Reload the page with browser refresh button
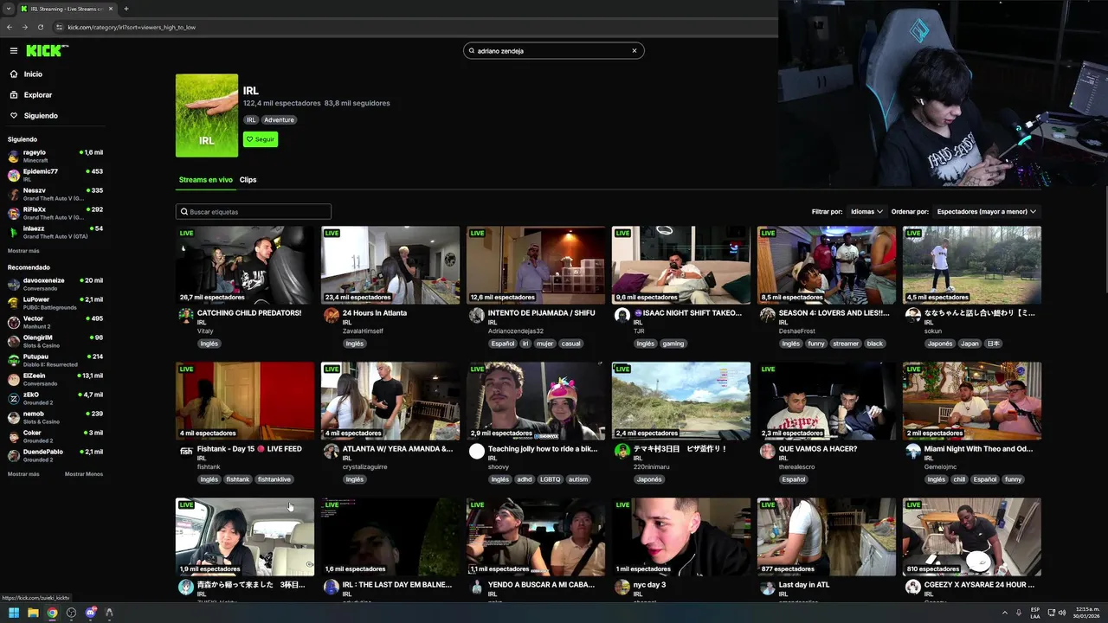Screen dimensions: 1108x623 click(41, 27)
